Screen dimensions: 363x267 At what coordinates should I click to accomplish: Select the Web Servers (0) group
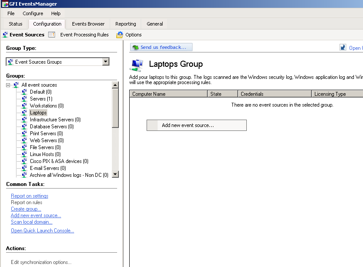(46, 140)
